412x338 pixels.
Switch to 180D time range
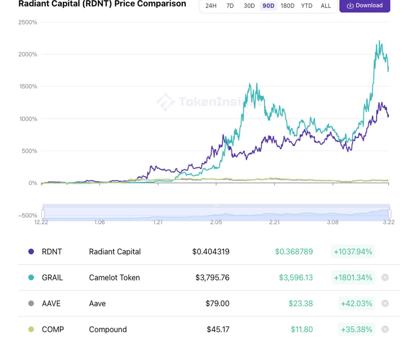[x=287, y=6]
